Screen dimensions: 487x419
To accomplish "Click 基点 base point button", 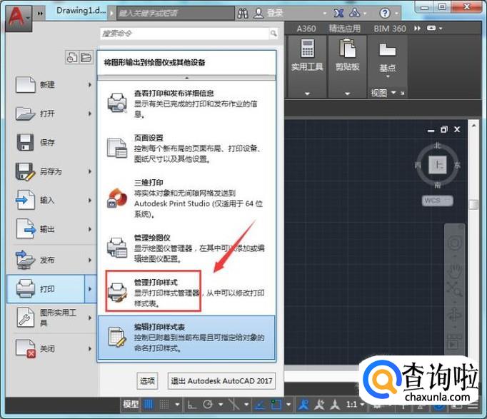I will (388, 59).
